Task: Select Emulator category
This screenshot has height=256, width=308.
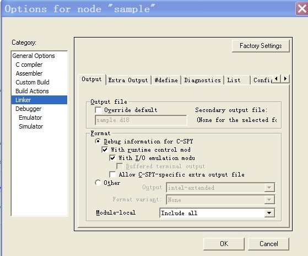Action: click(x=30, y=118)
